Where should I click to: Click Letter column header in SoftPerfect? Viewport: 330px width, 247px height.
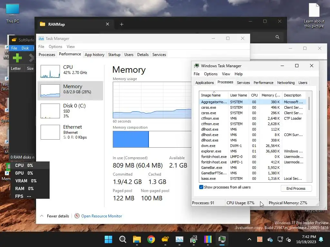pyautogui.click(x=16, y=69)
